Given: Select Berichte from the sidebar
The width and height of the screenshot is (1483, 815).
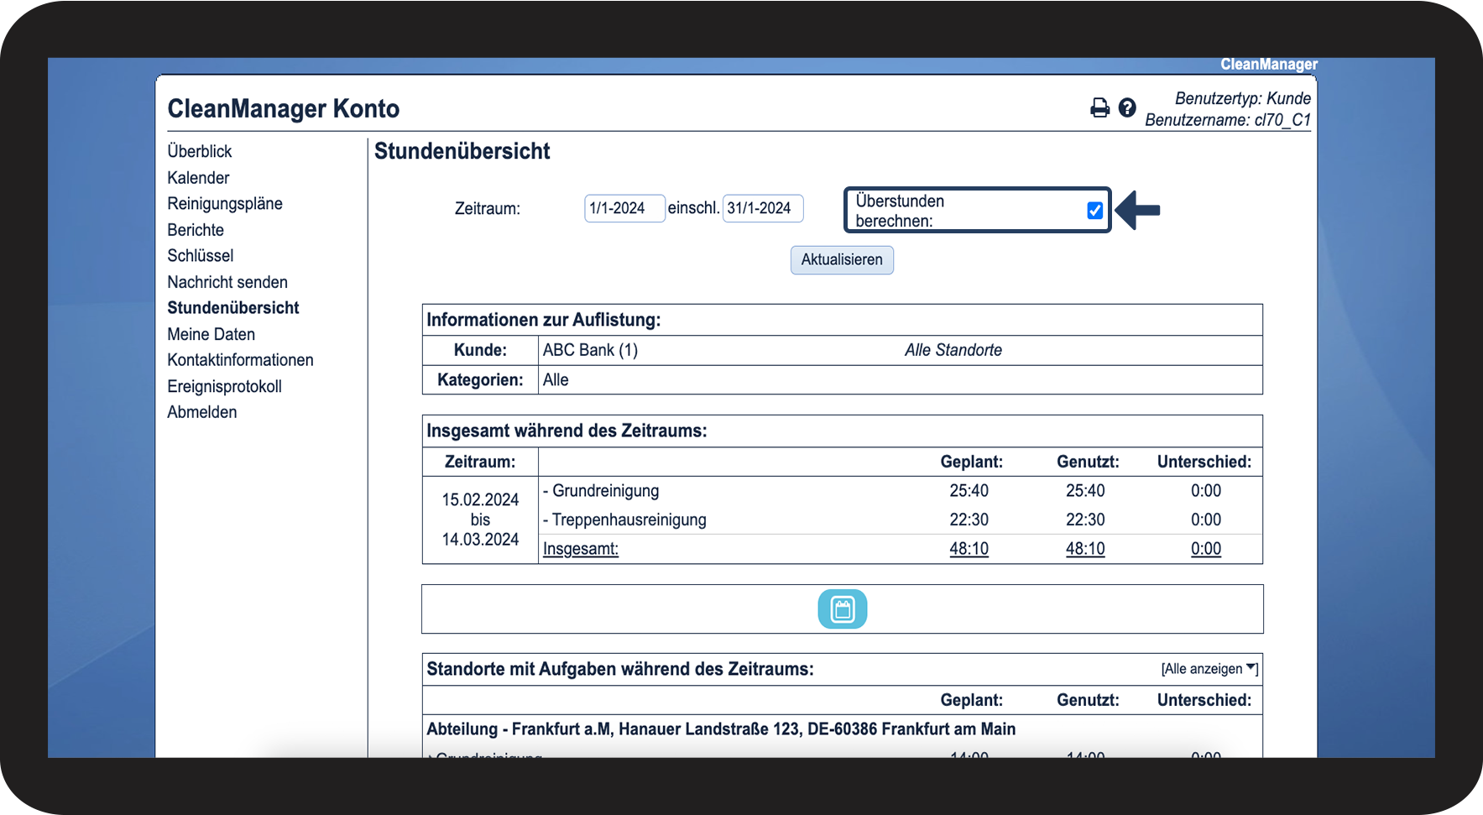Looking at the screenshot, I should pos(196,230).
